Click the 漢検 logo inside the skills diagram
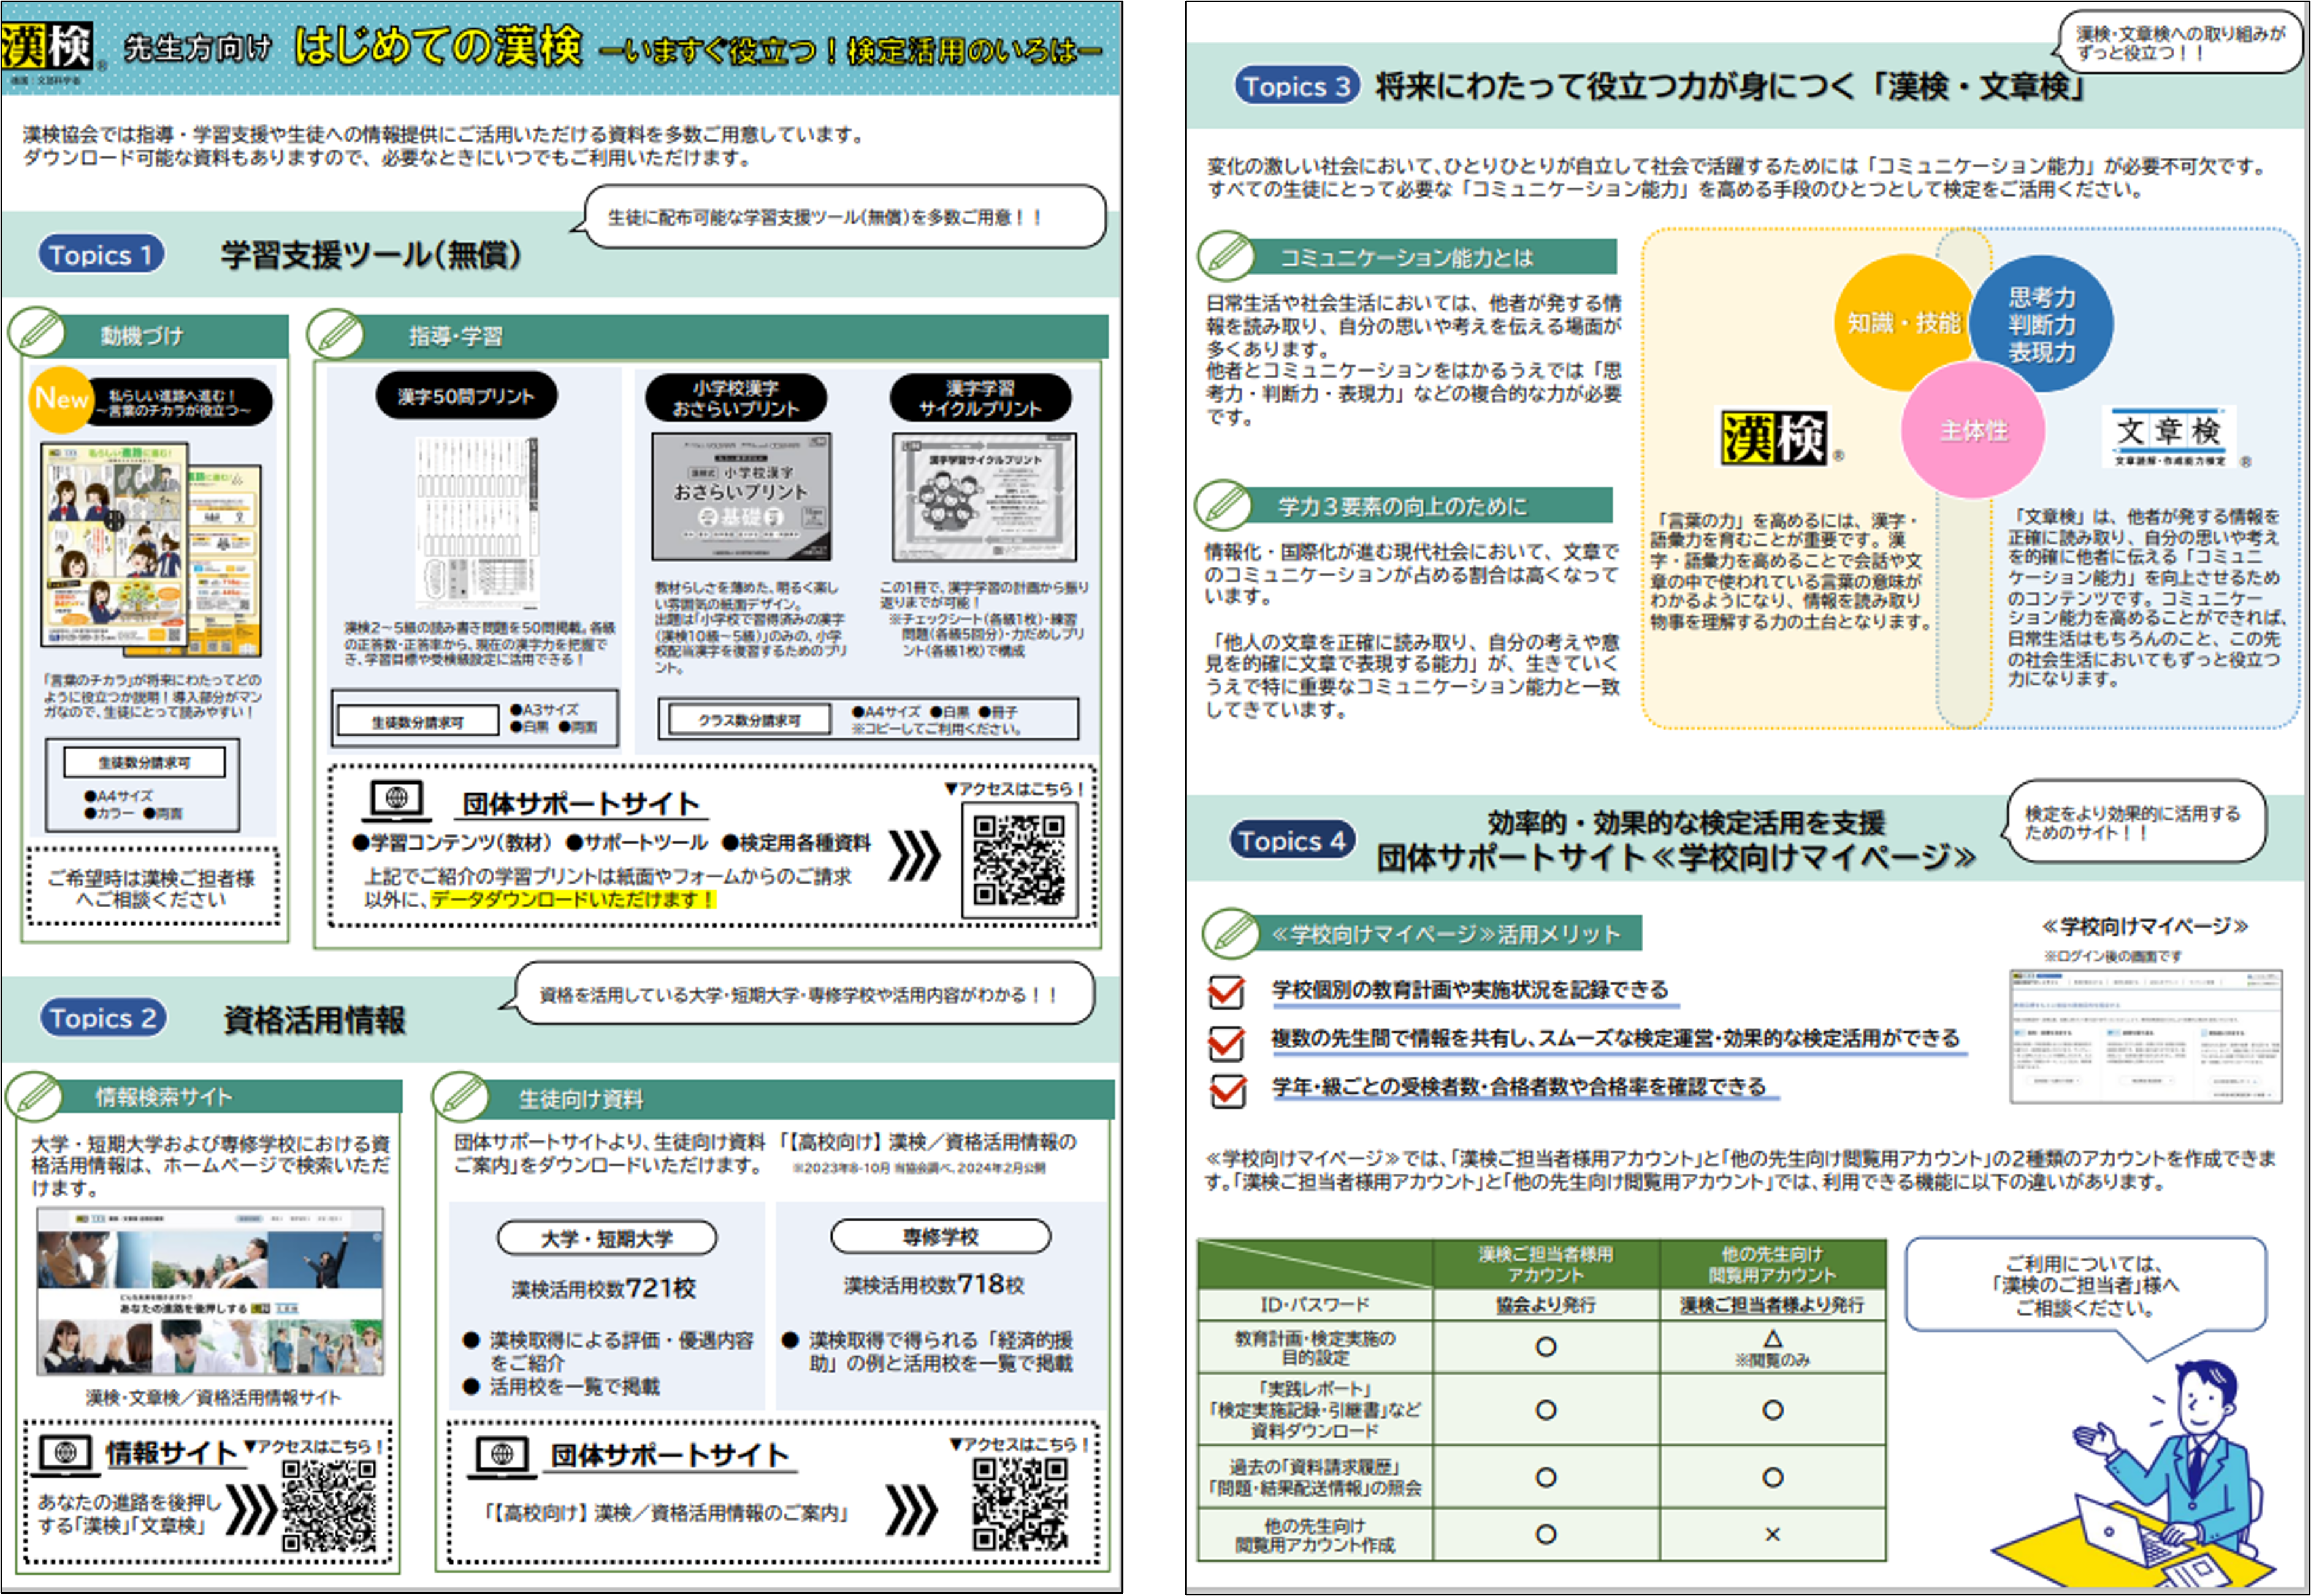This screenshot has height=1596, width=2311. coord(1774,437)
